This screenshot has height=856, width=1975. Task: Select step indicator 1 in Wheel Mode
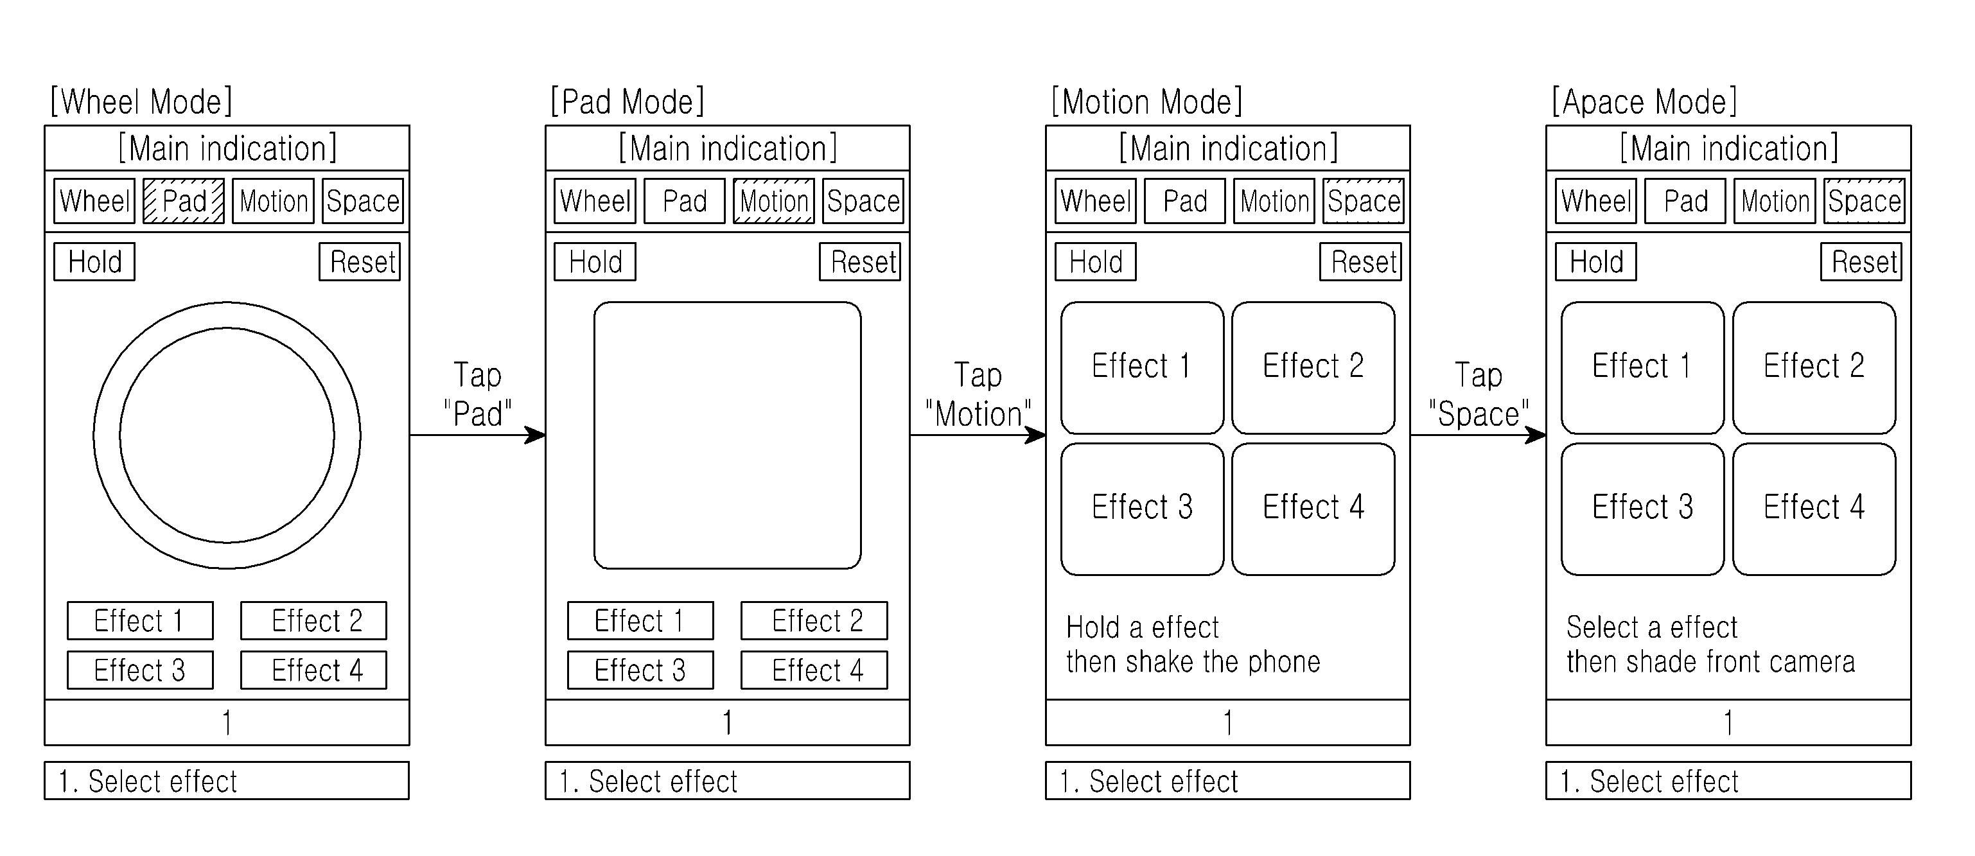(245, 728)
